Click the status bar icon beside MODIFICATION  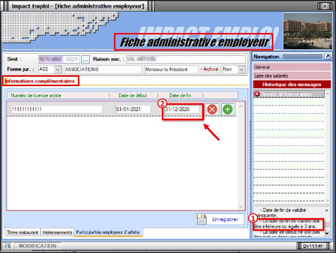[x=7, y=246]
